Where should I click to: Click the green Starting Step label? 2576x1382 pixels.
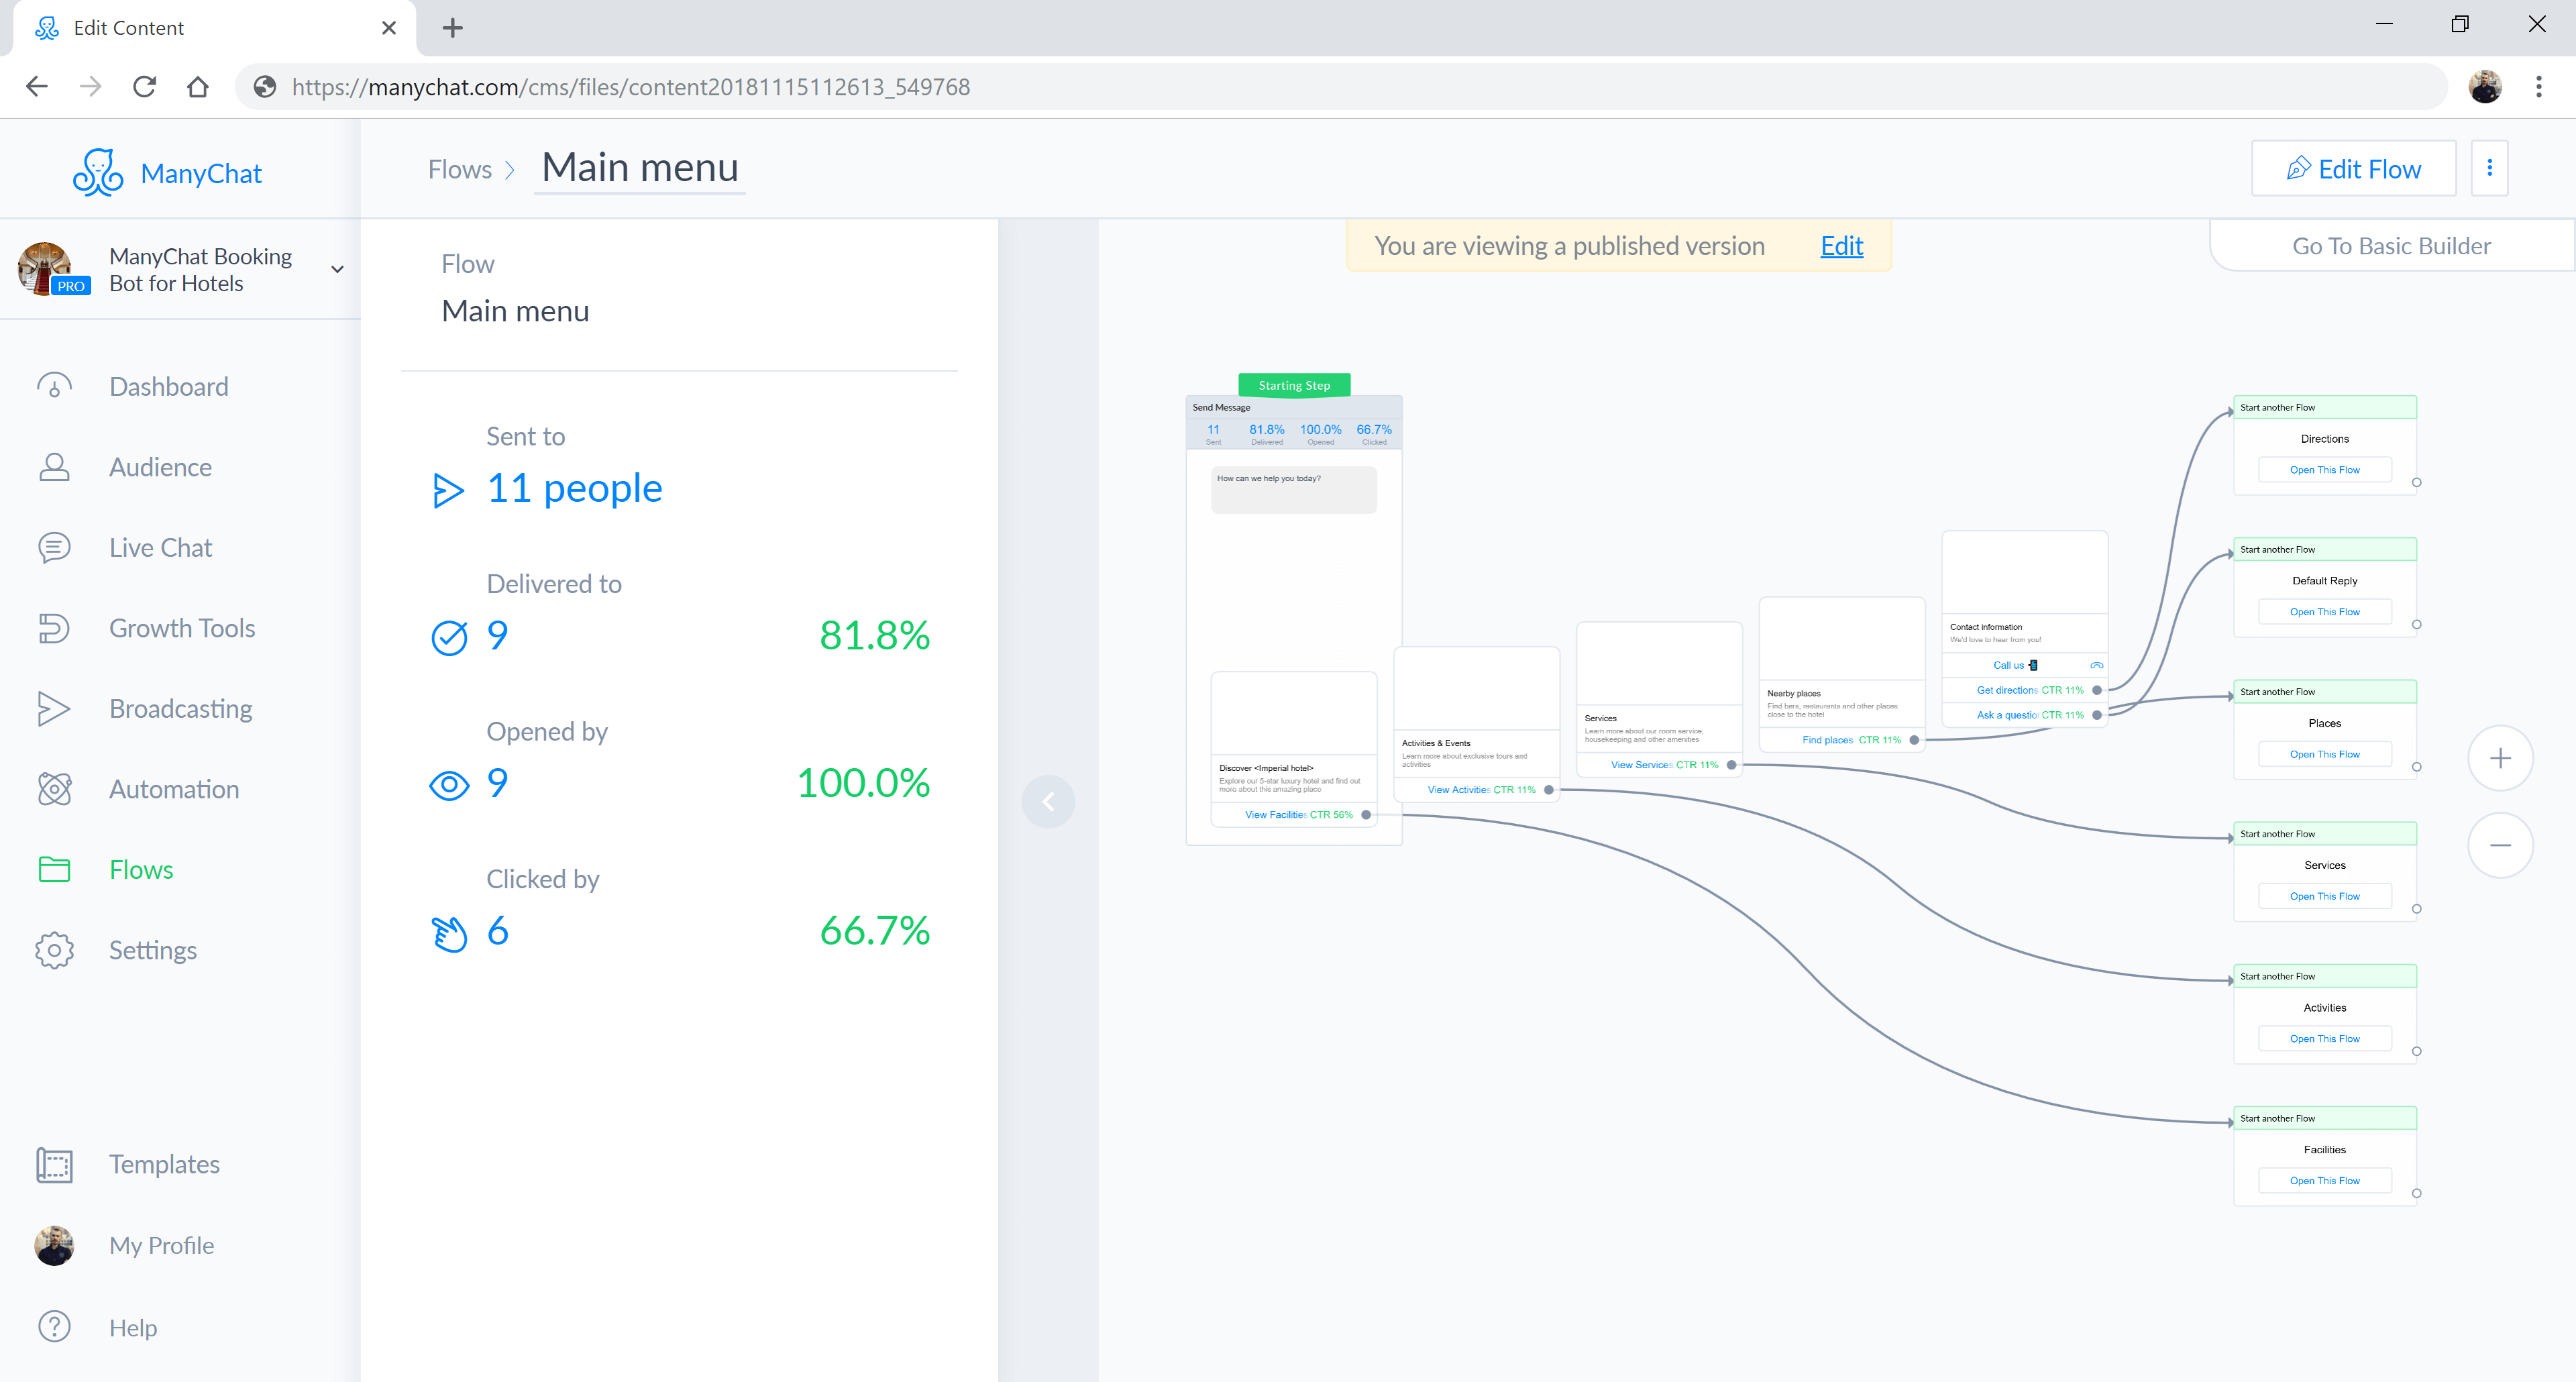click(x=1294, y=385)
